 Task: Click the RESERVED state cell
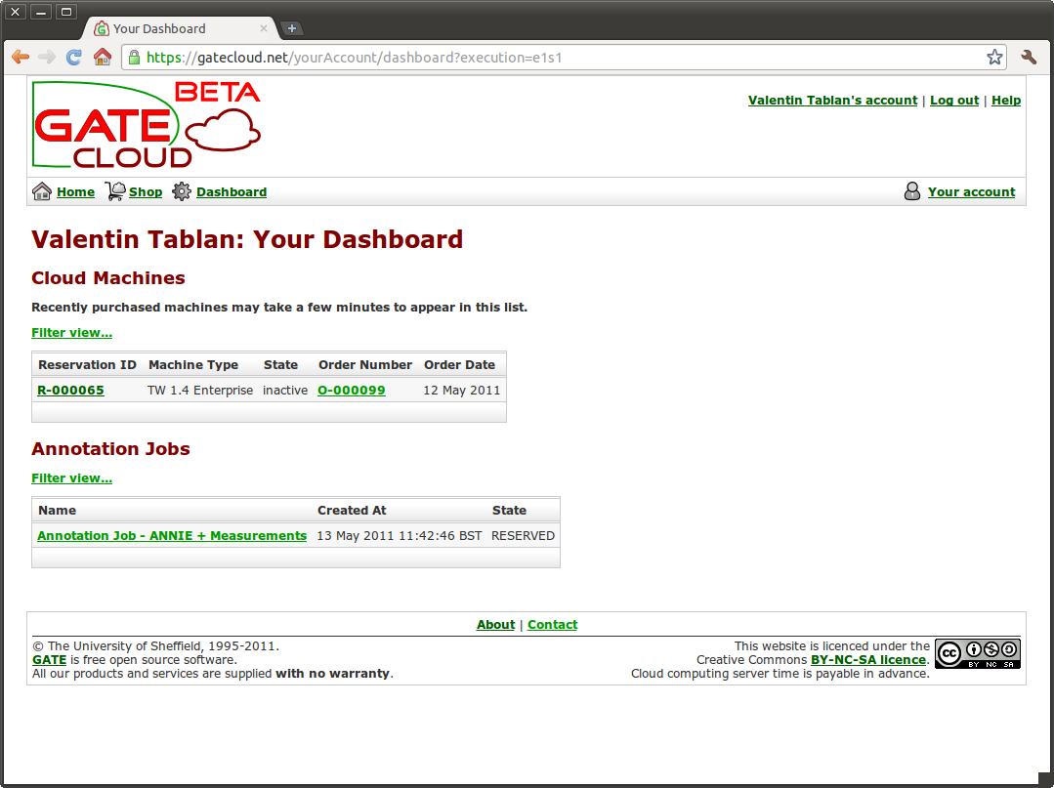click(523, 536)
